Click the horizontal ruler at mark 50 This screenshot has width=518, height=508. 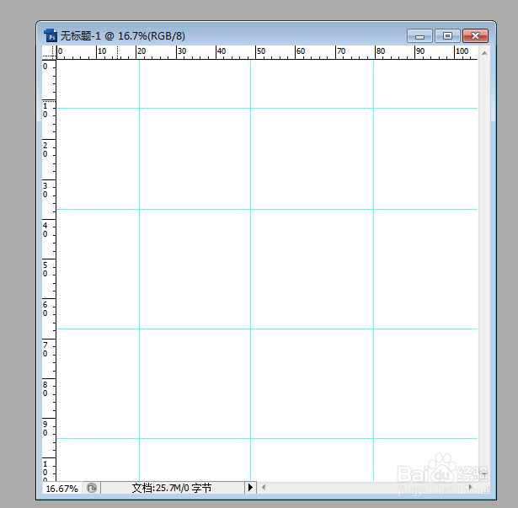coord(261,51)
